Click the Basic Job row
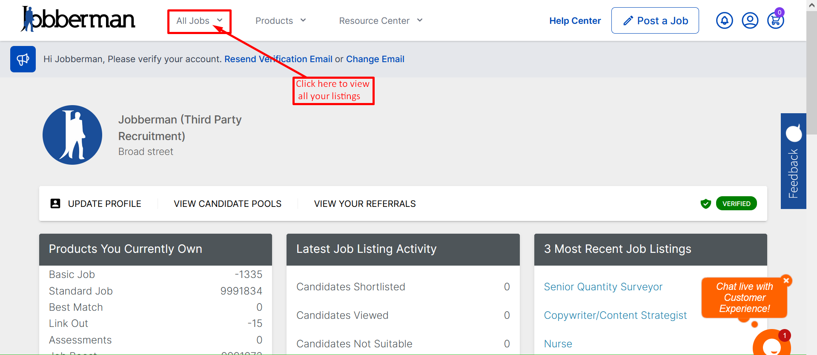This screenshot has width=817, height=355. click(x=155, y=275)
